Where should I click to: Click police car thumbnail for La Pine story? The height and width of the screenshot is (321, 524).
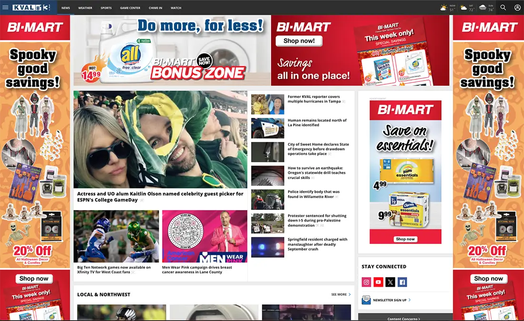(x=268, y=128)
